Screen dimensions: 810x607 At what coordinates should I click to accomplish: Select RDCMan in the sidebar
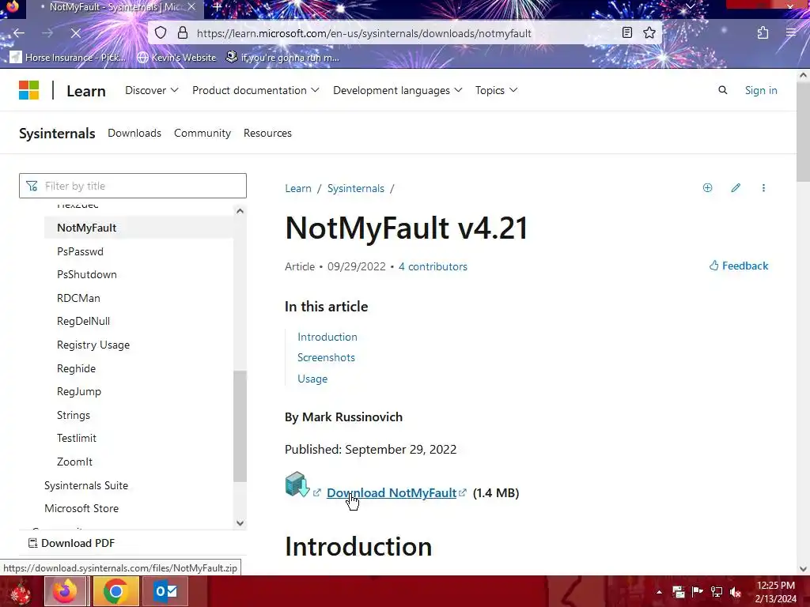[78, 298]
